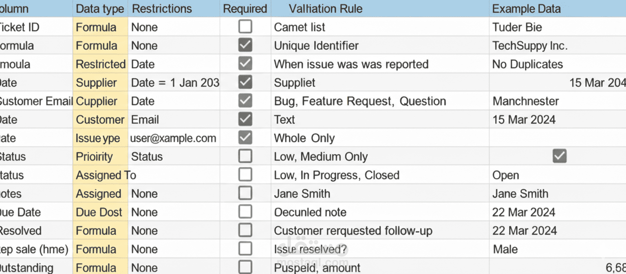Check the Required box in Ticket ID row
Image resolution: width=626 pixels, height=274 pixels.
[x=245, y=27]
